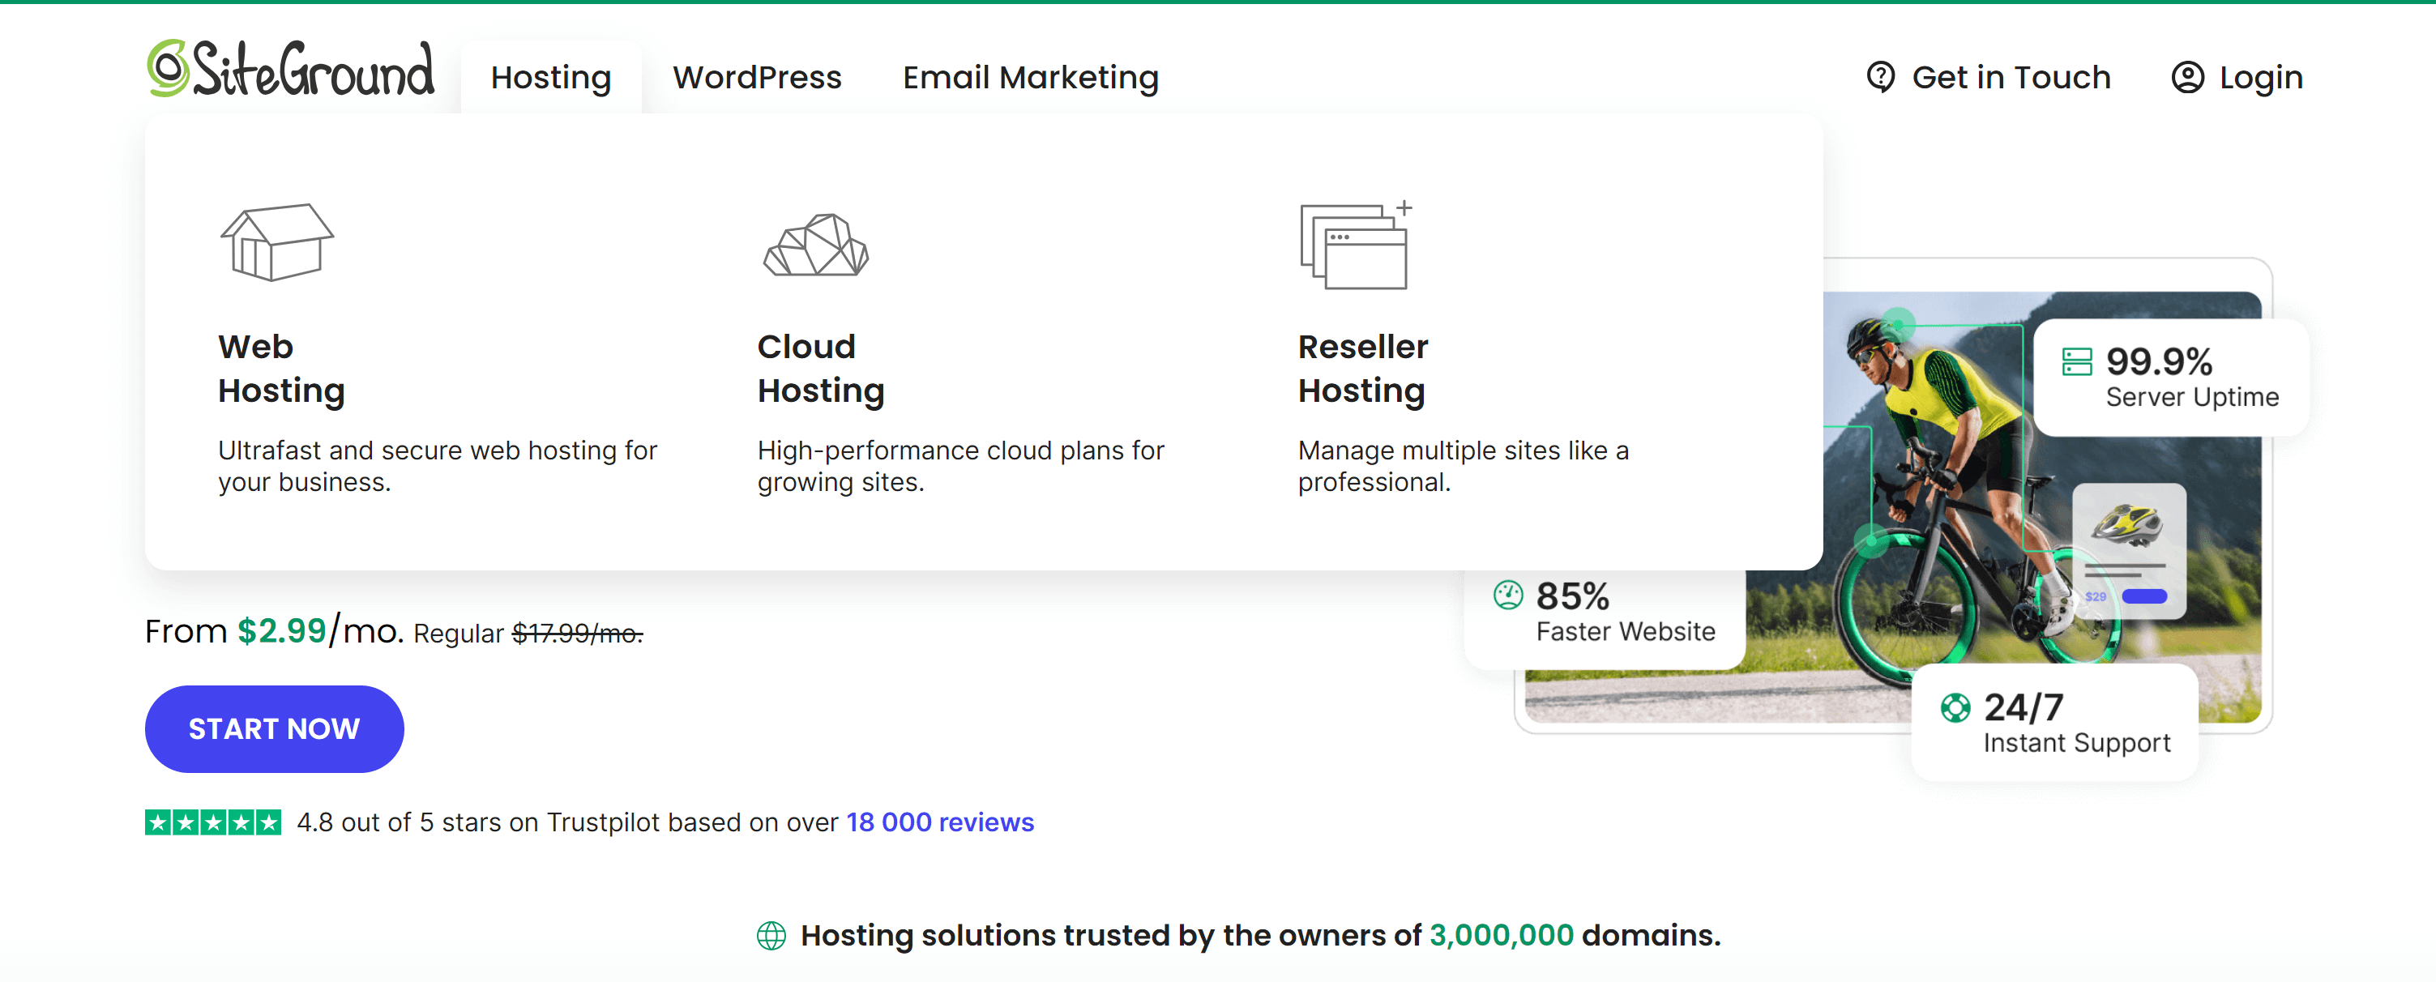Open the Email Marketing navigation menu
This screenshot has width=2436, height=982.
pyautogui.click(x=1030, y=78)
